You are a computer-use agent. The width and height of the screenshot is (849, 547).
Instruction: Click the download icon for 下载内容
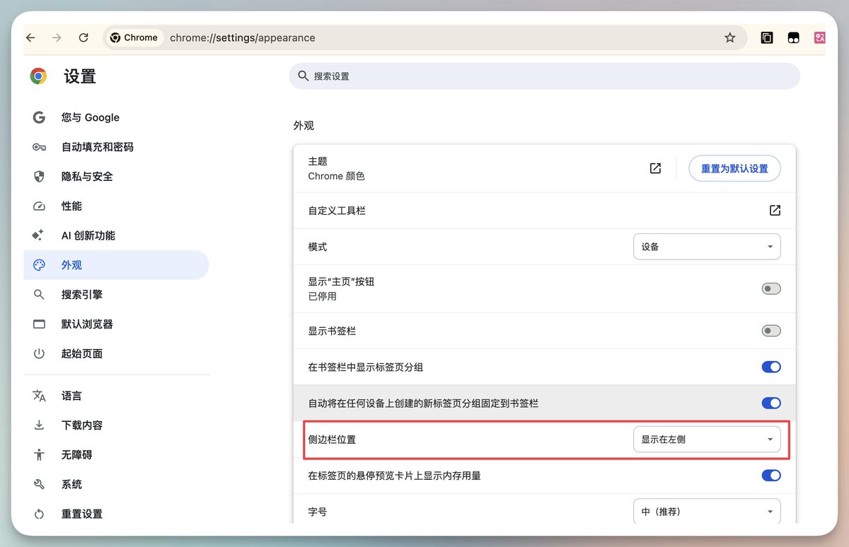coord(39,425)
